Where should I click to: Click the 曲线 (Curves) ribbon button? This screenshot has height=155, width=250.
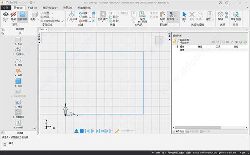85,17
